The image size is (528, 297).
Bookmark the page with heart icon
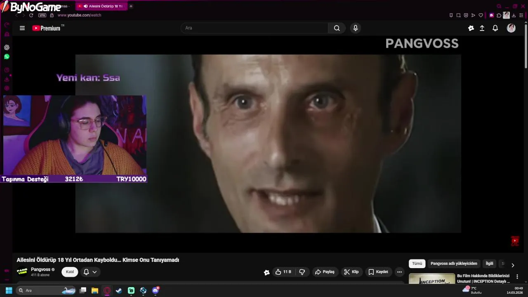(x=481, y=15)
